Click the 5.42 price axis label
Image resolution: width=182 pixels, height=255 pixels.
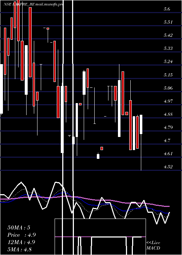click(168, 35)
